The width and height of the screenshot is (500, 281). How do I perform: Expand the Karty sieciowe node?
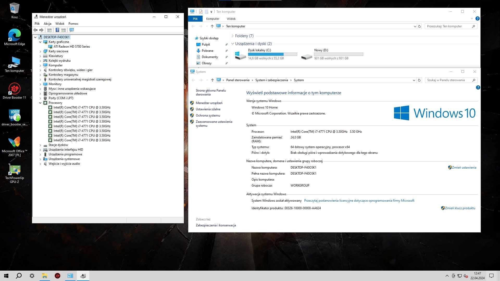pyautogui.click(x=40, y=51)
